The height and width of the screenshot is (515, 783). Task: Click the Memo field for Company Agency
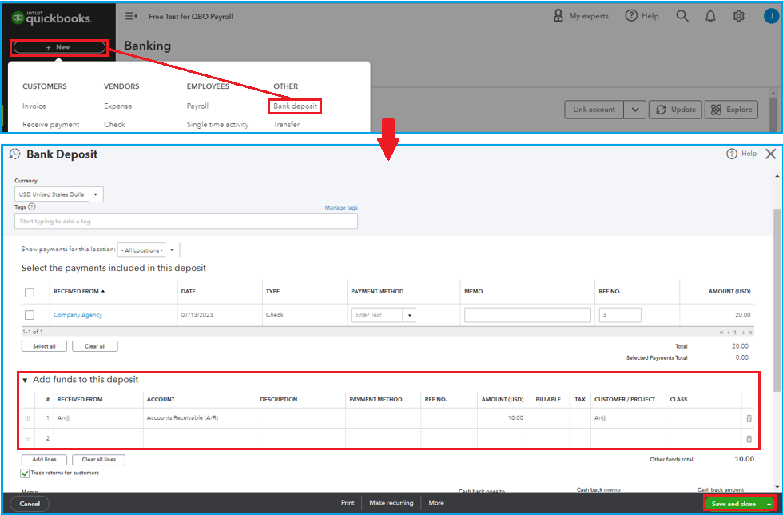tap(527, 315)
